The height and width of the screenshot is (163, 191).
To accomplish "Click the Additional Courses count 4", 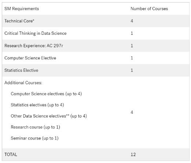I will (x=132, y=112).
